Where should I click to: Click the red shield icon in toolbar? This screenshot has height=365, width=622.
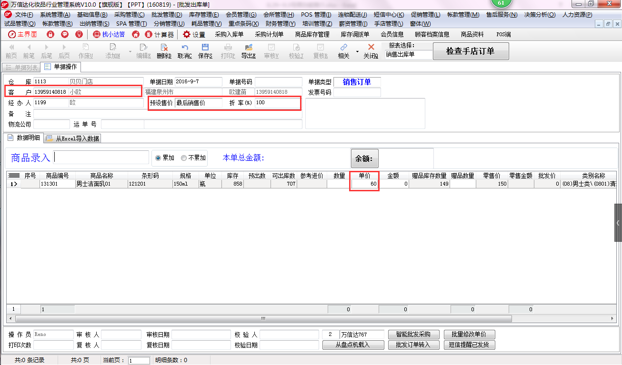point(79,34)
